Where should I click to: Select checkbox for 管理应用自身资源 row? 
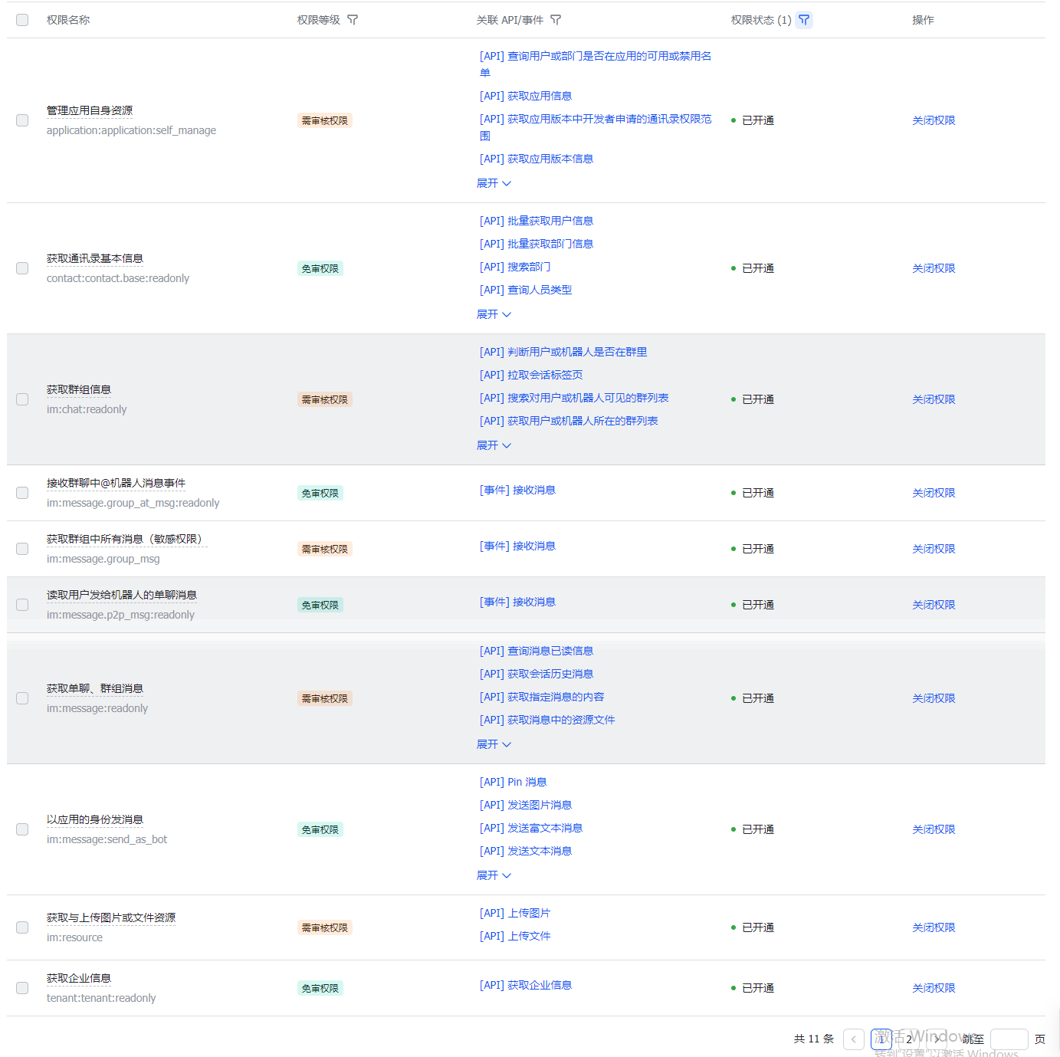(22, 120)
